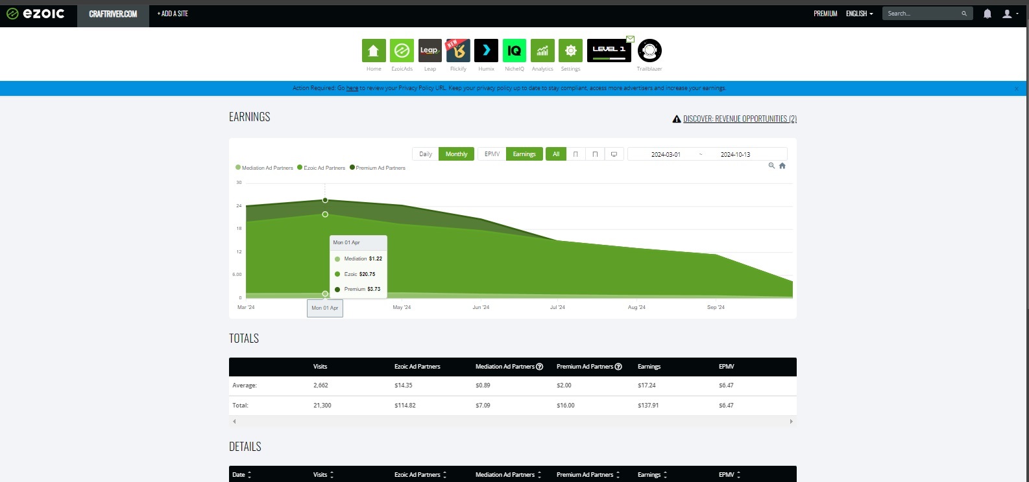
Task: Open the user account dropdown
Action: coord(1010,14)
